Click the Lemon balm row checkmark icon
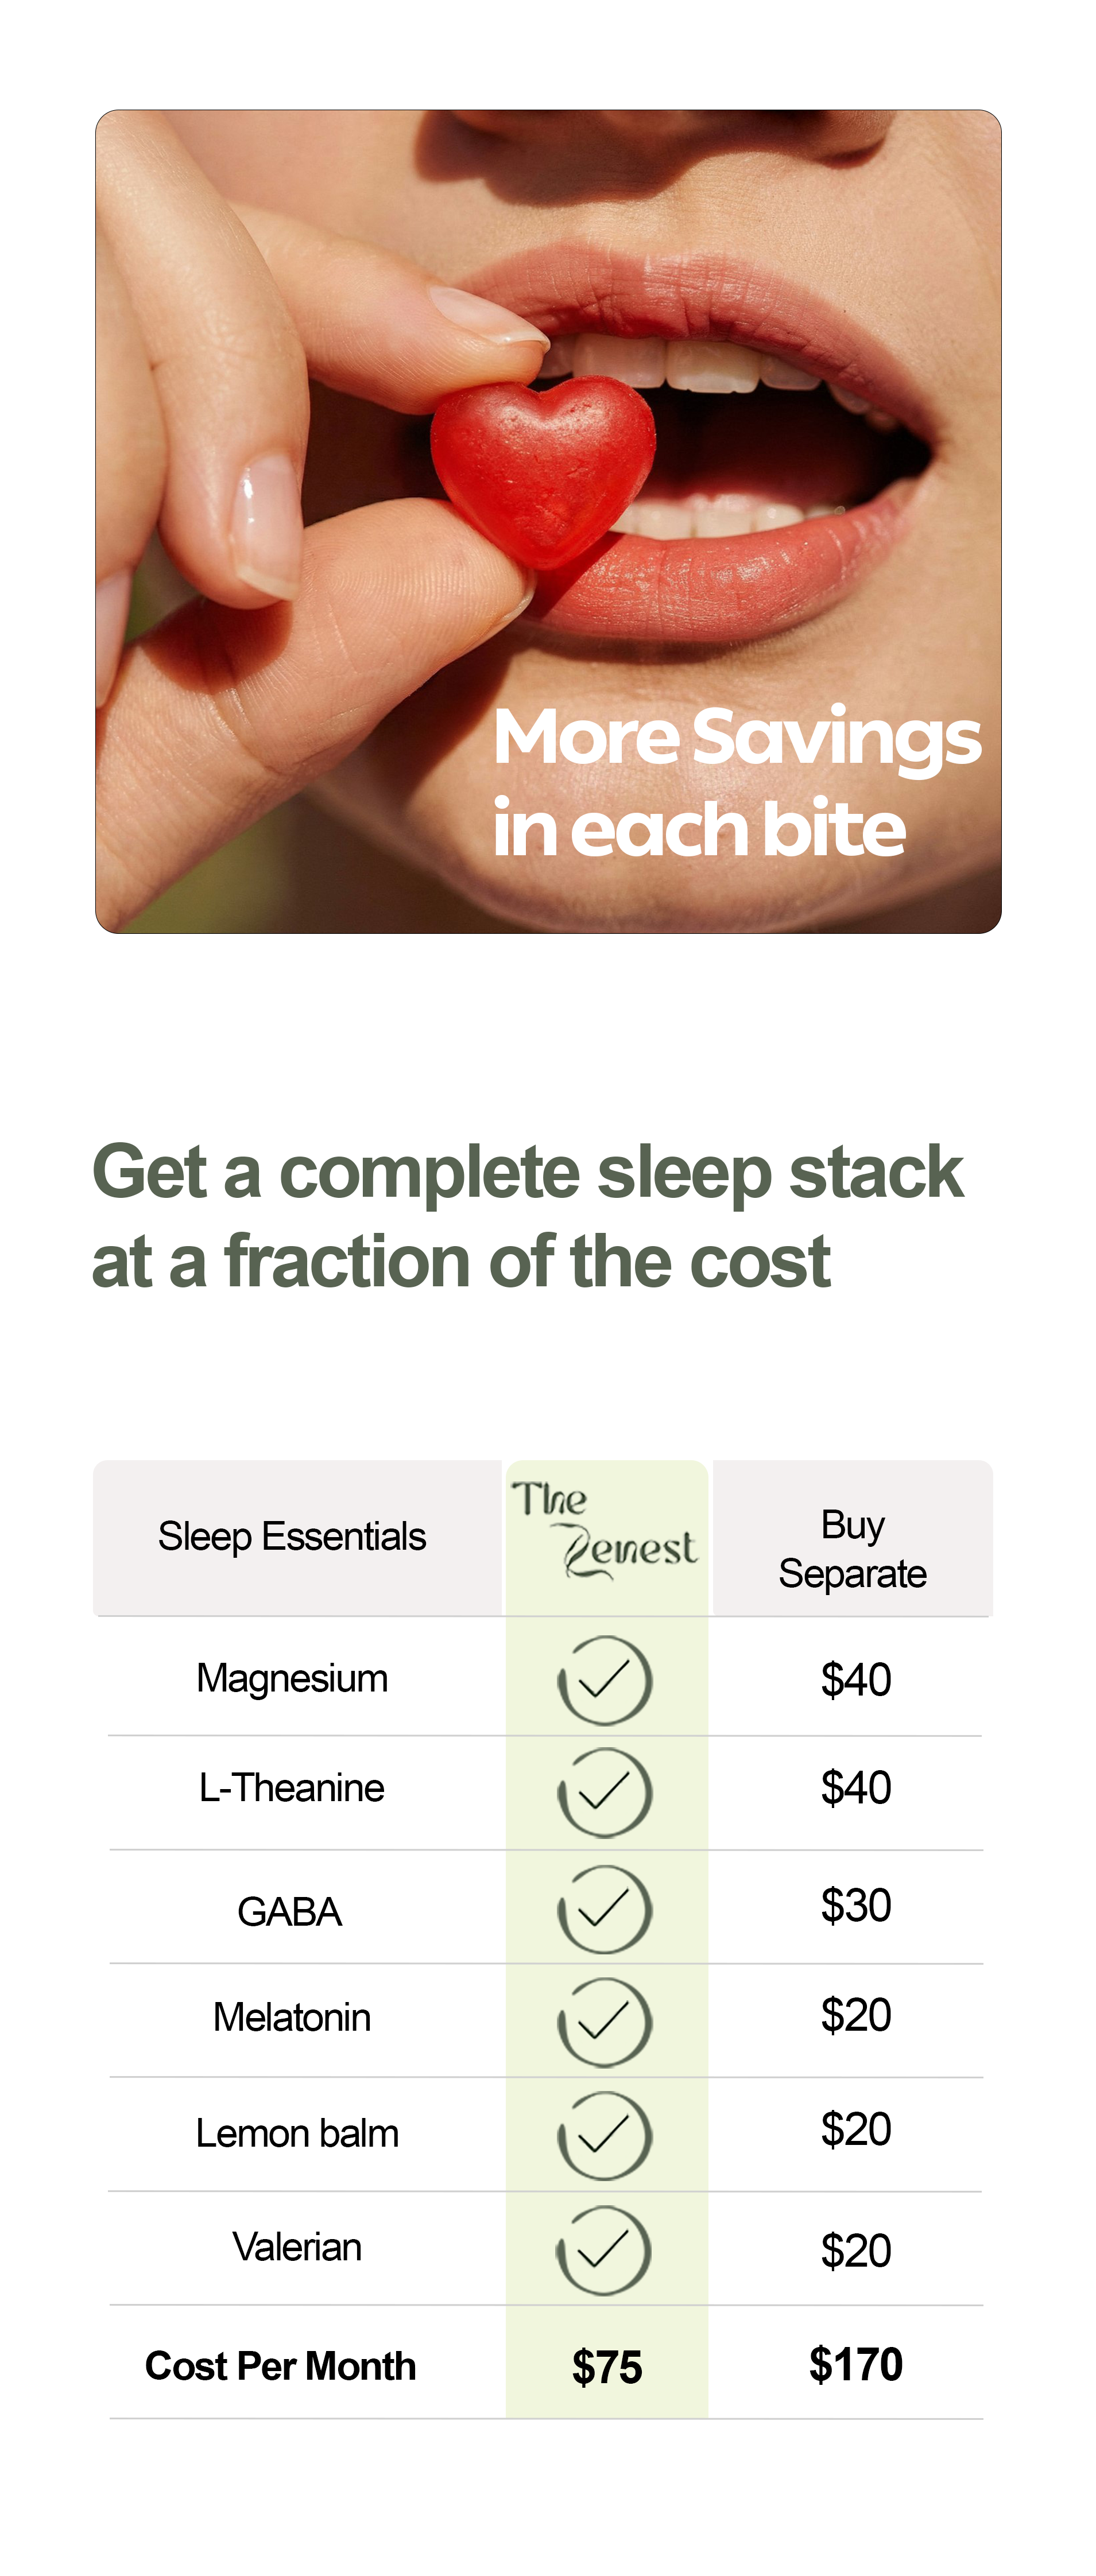 pos(605,2136)
